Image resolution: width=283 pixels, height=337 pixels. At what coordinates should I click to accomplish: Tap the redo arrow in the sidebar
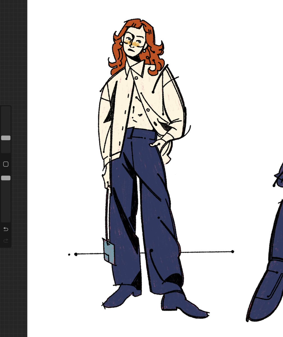pos(6,241)
